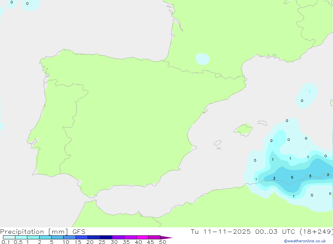Click the legend label "10"

[x=66, y=242]
